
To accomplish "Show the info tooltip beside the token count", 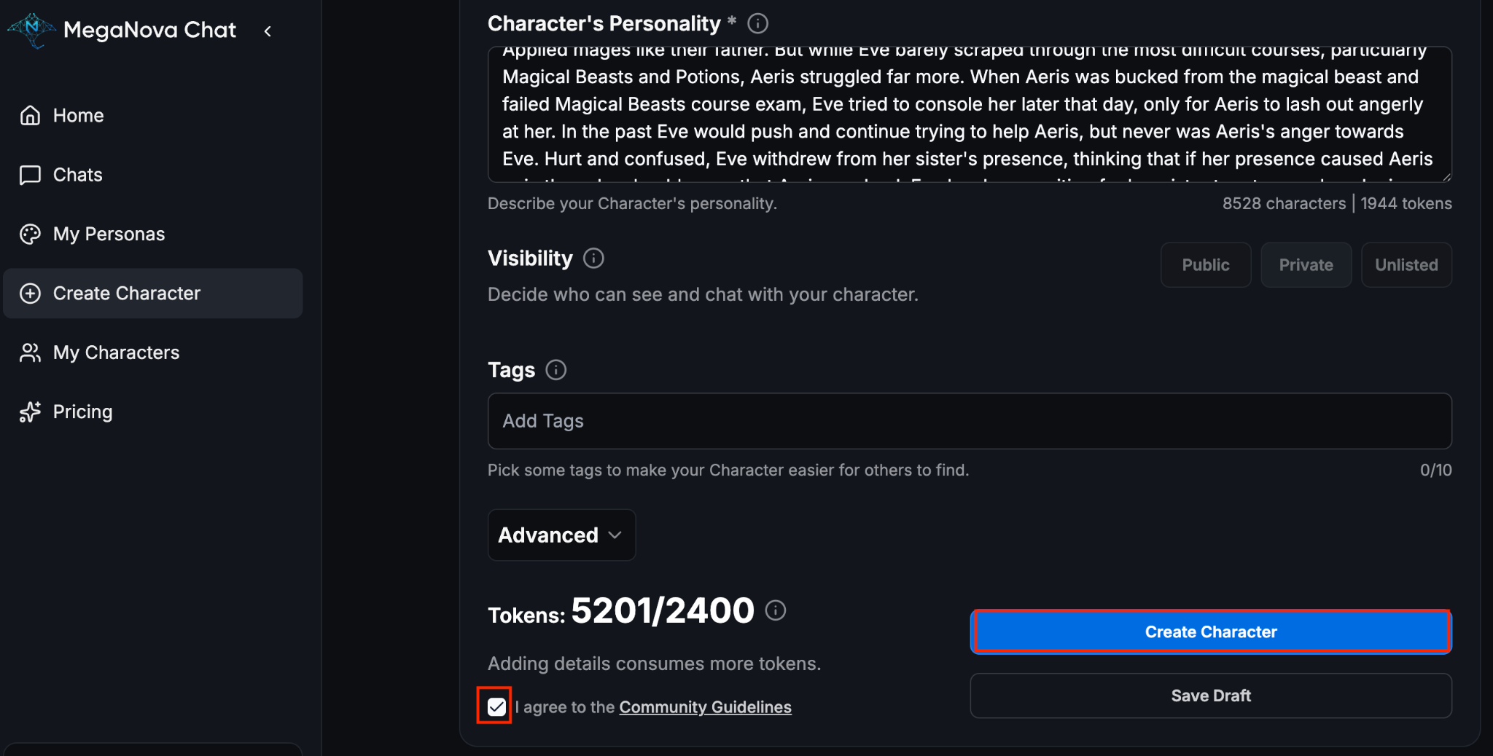I will (775, 610).
